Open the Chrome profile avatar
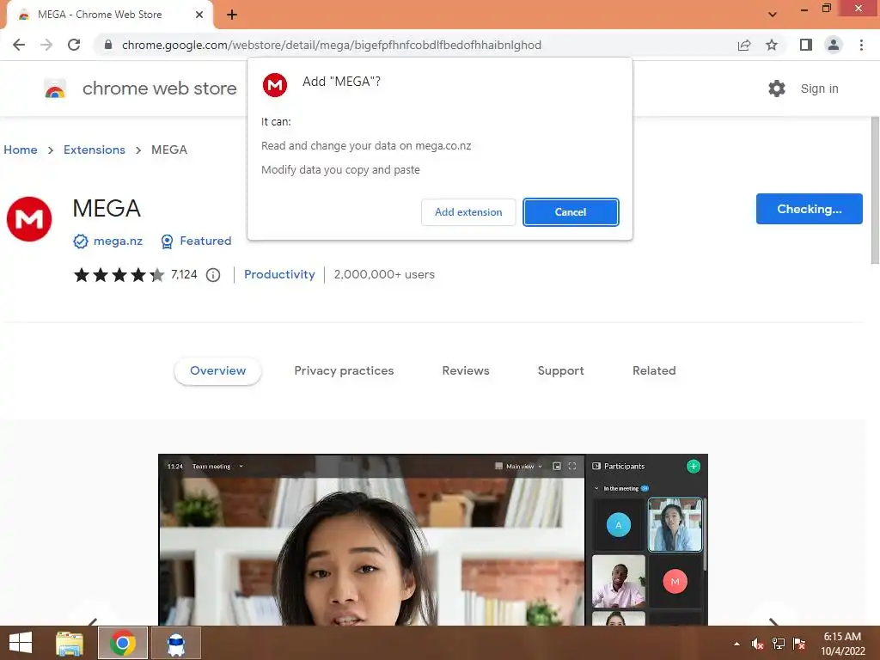 point(834,45)
